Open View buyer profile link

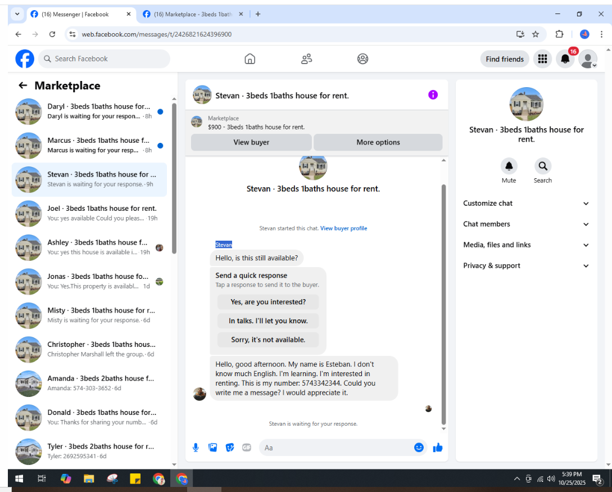coord(343,228)
